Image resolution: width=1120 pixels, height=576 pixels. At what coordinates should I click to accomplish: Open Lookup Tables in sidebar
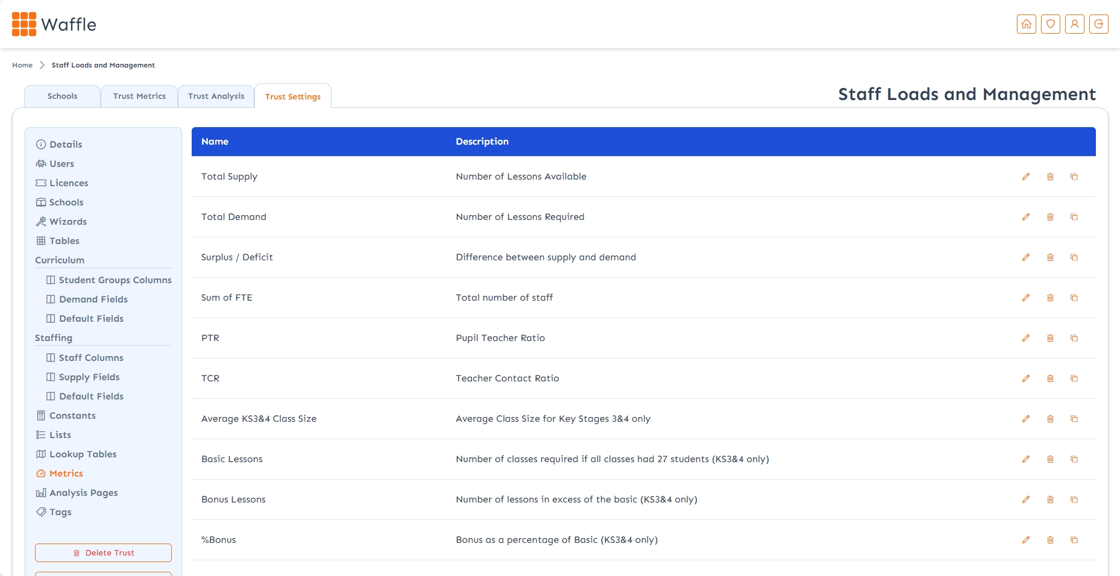83,454
